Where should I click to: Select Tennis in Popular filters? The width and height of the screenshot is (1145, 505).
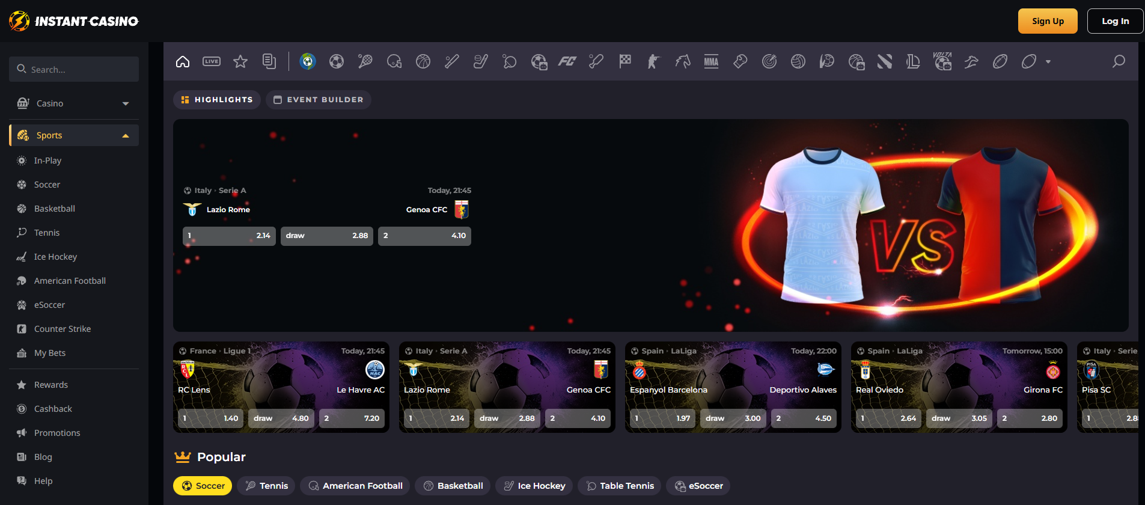[x=266, y=486]
